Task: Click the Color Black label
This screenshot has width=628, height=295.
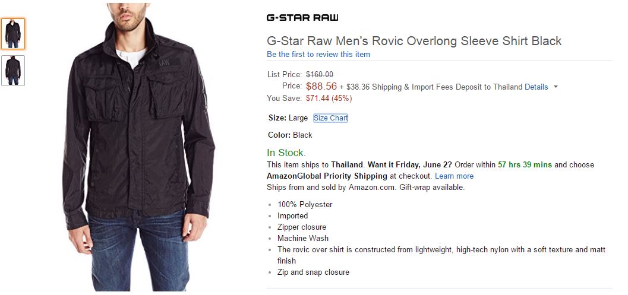Action: 290,135
